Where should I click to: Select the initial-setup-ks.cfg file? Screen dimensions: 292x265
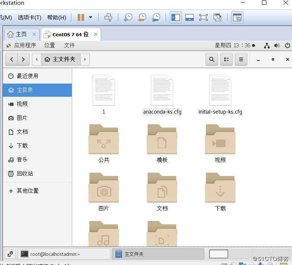tap(220, 90)
